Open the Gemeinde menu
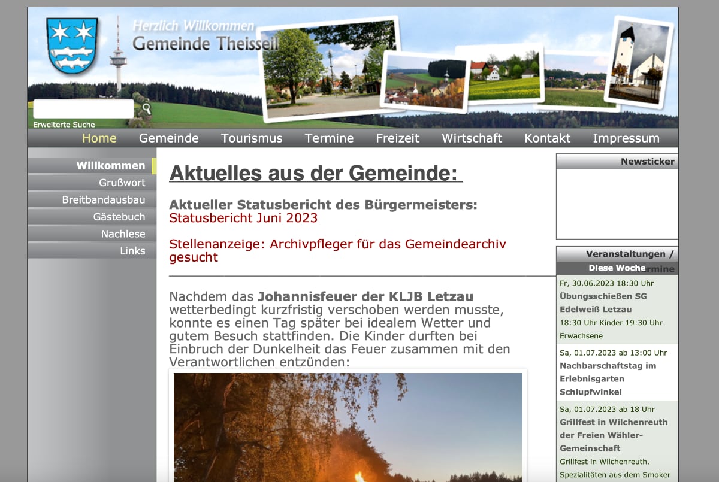Screen dimensions: 719x482 168,138
